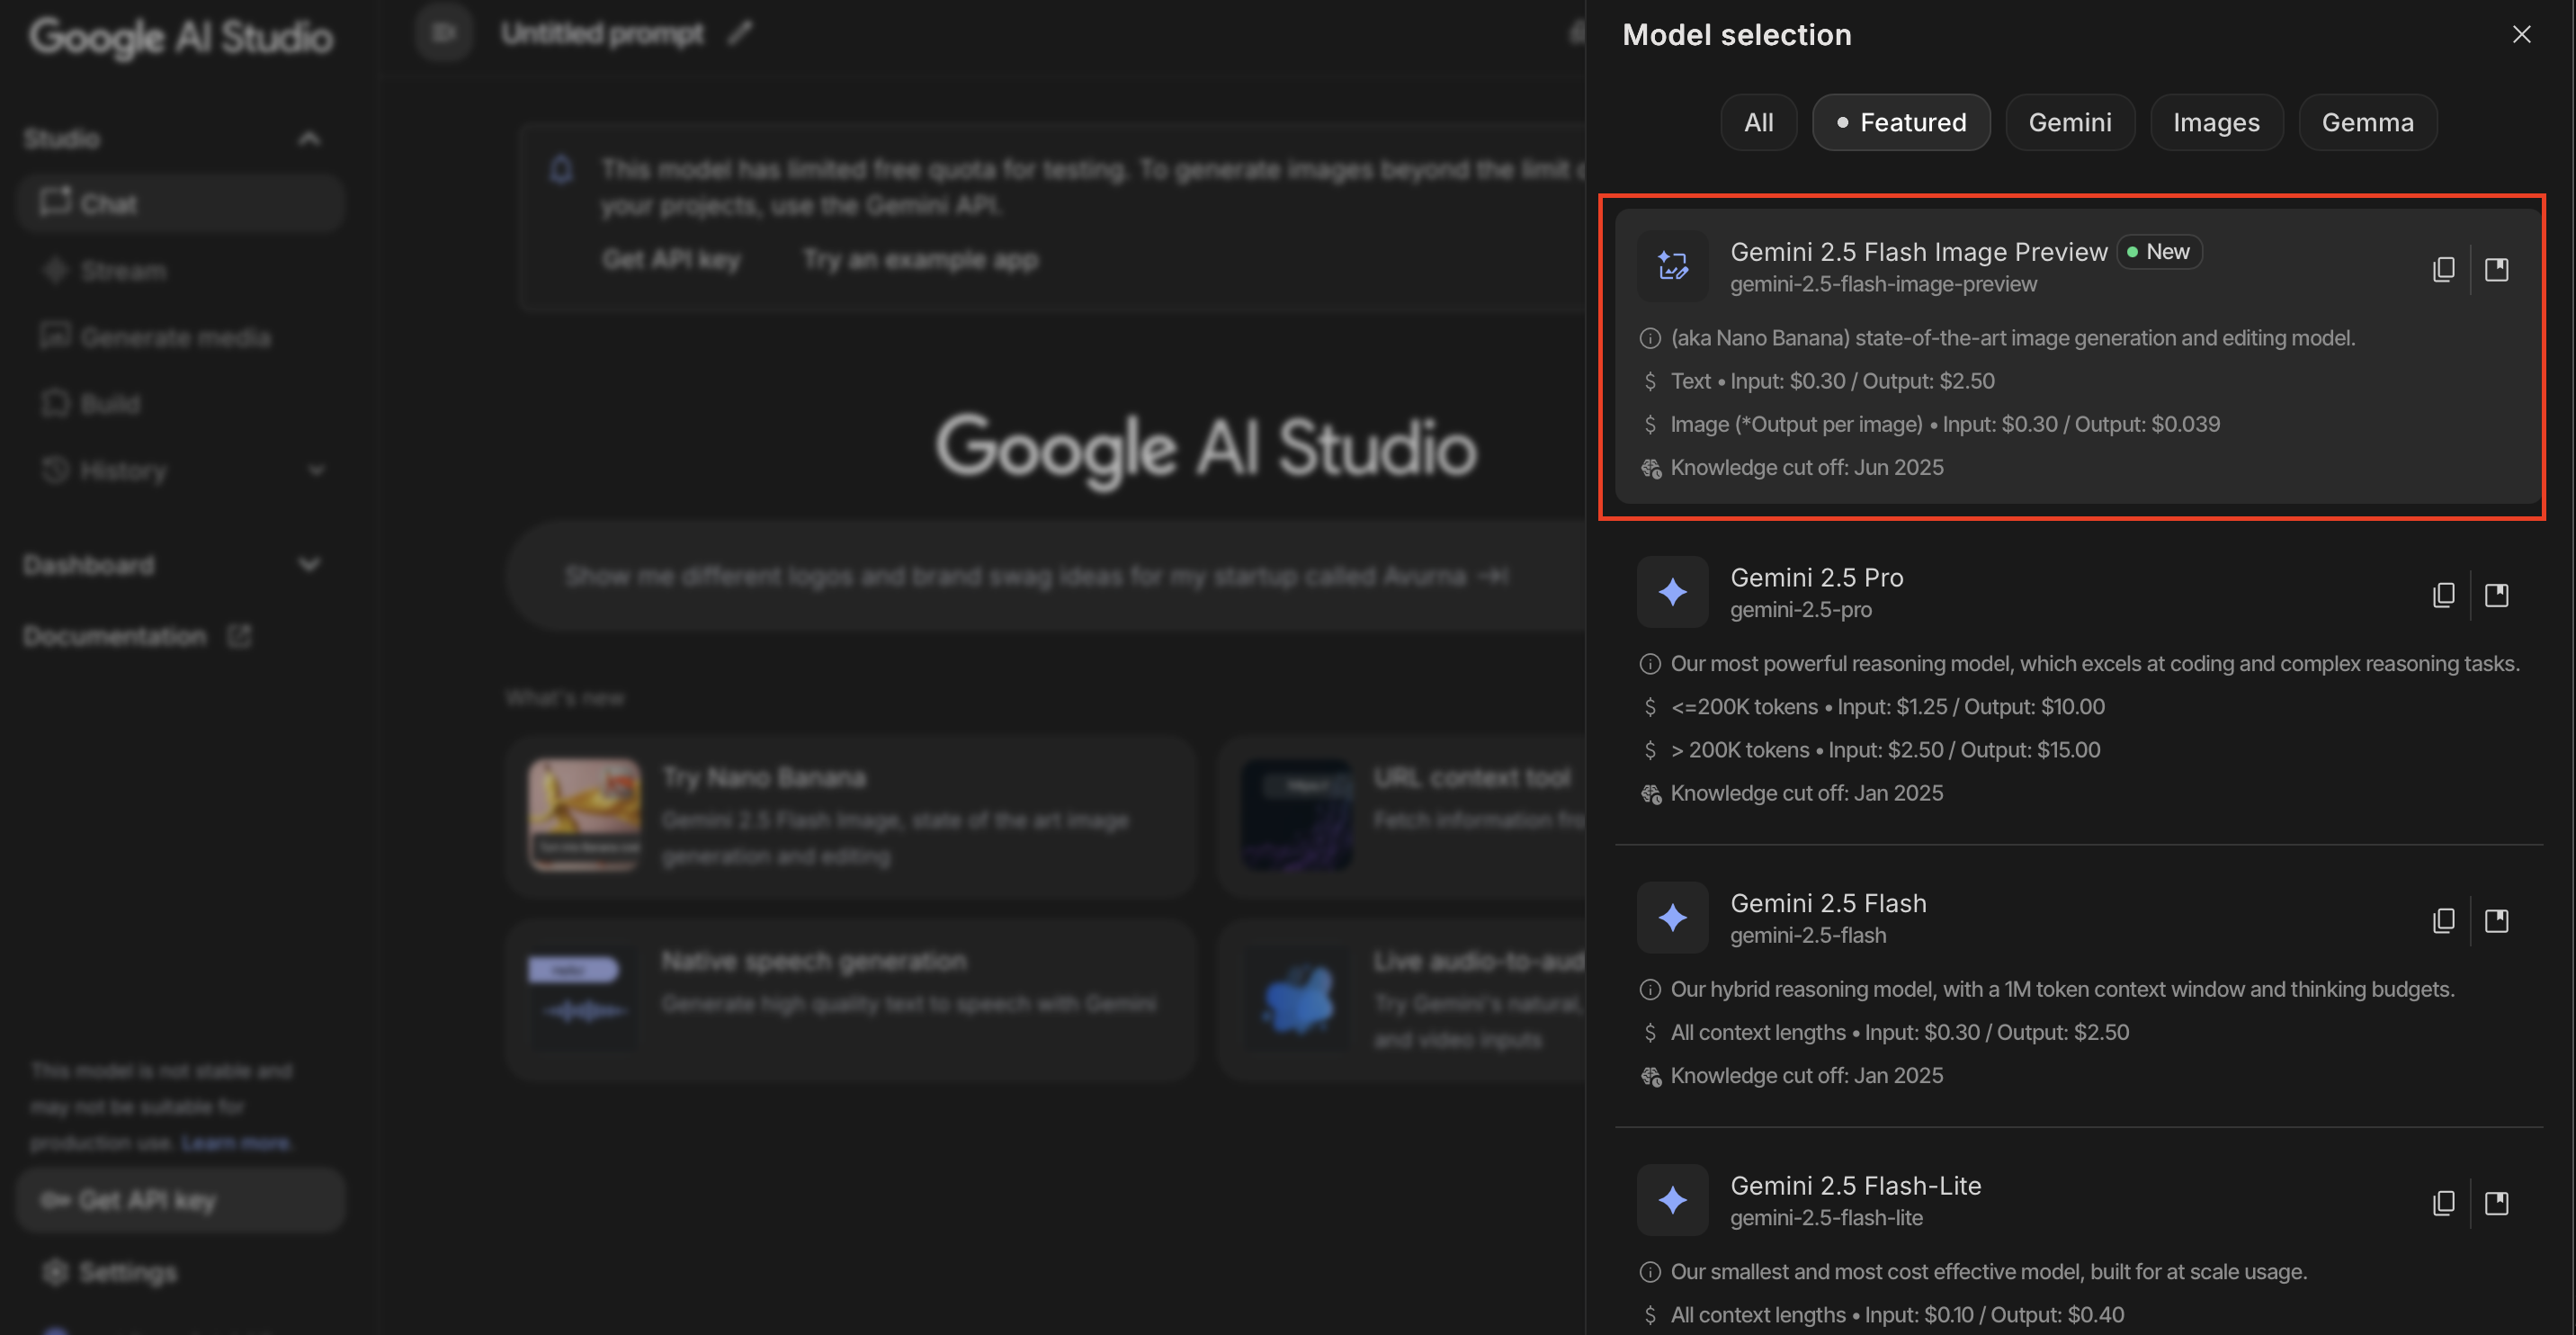Screen dimensions: 2576x1335
Task: Save the Gemini 2.5 Flash model
Action: tap(2497, 920)
